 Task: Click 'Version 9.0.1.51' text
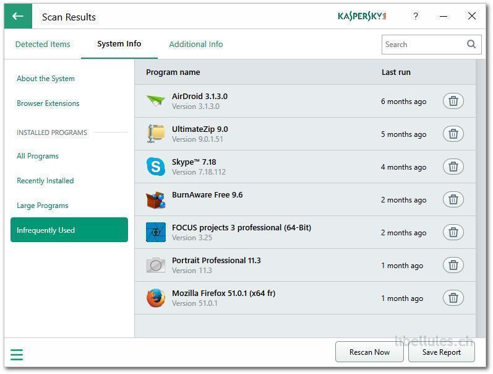tap(197, 139)
